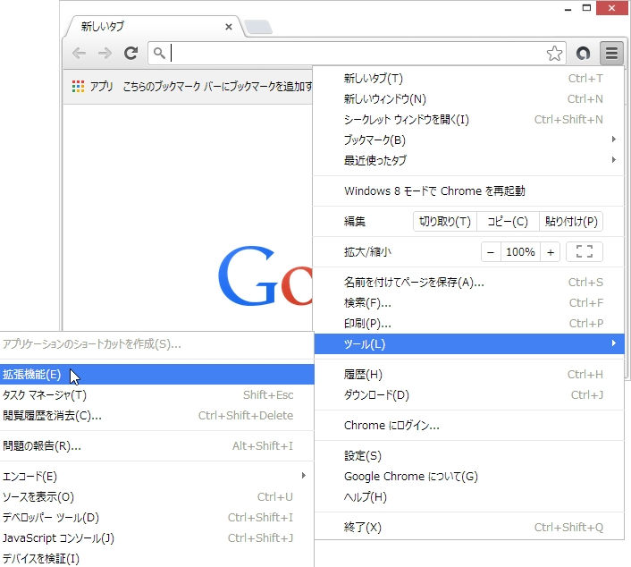Close the 新しいタブ tab

(229, 27)
